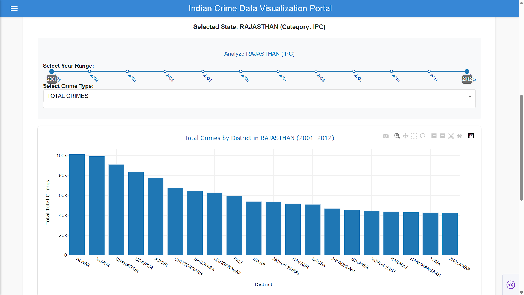The image size is (524, 295).
Task: Reset chart axes with home icon
Action: (459, 136)
